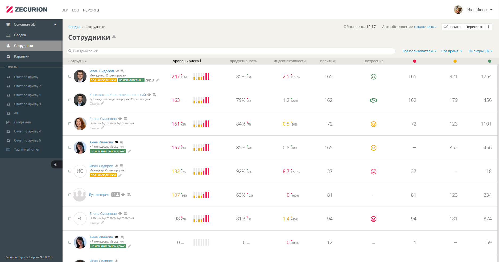Open Карантин in the sidebar
Screen dimensions: 499x262
[x=22, y=57]
